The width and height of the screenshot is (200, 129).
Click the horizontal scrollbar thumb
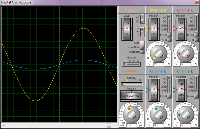(109, 125)
